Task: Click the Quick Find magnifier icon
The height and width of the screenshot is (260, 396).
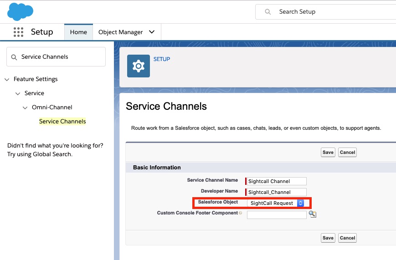Action: click(14, 57)
